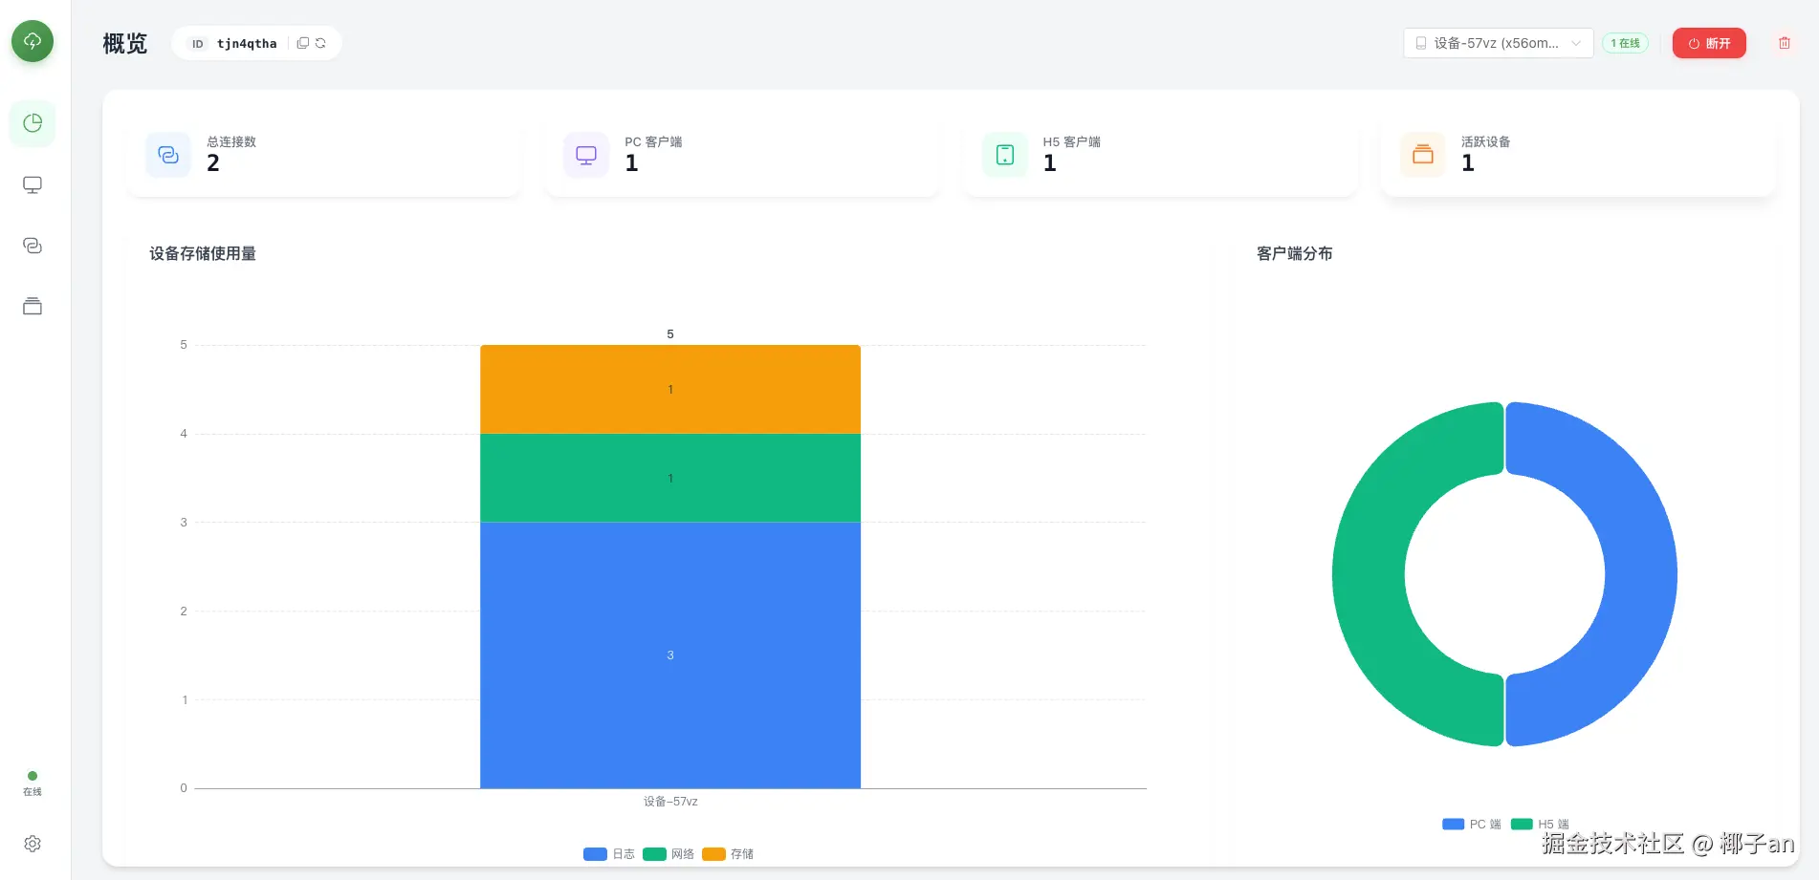
Task: Open settings via the gear icon
Action: pos(33,844)
